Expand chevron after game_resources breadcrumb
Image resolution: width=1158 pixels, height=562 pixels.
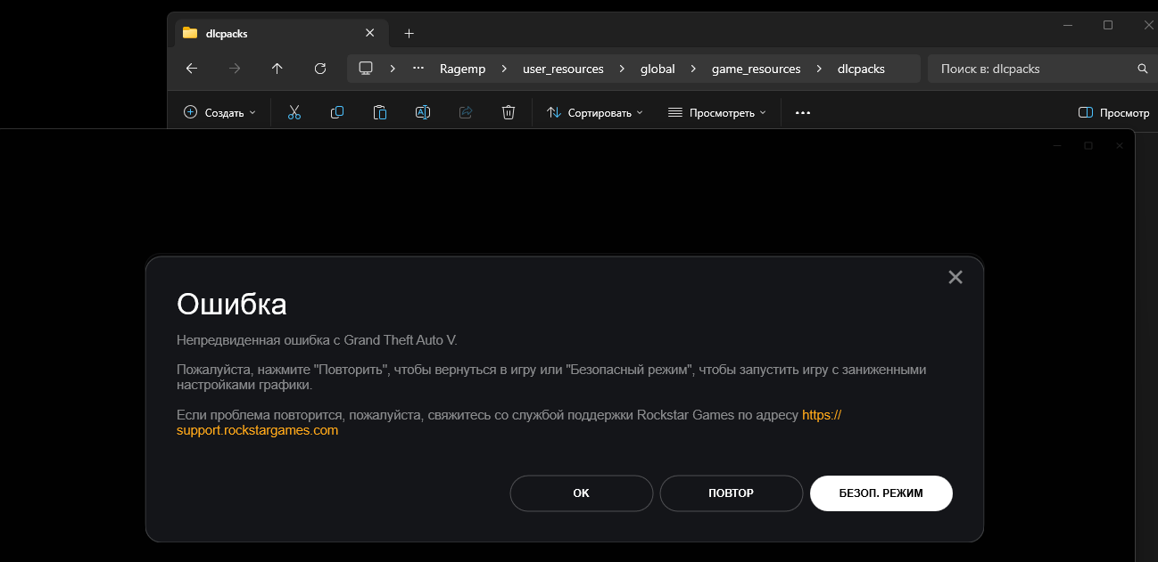click(819, 69)
